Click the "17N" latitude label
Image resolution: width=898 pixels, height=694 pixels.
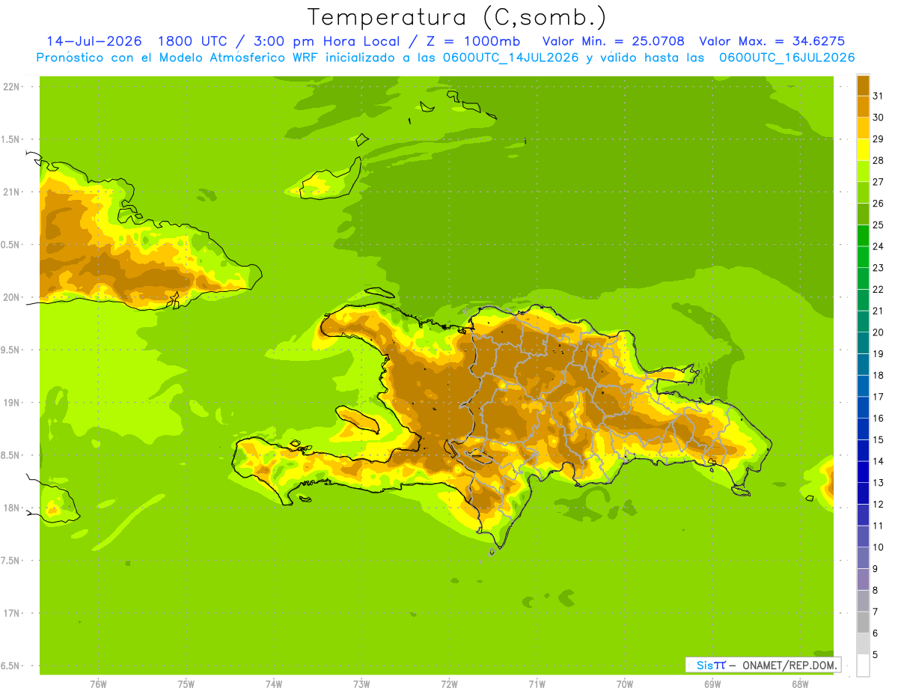click(x=10, y=613)
